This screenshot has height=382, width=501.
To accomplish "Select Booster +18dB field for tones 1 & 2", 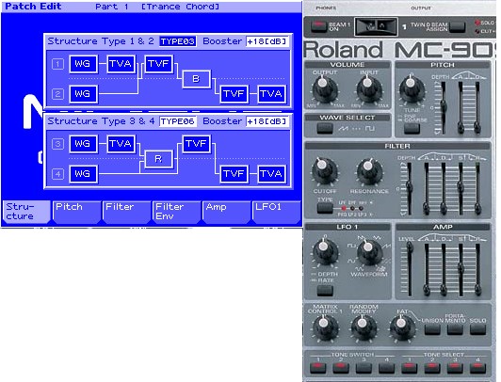I will (267, 41).
